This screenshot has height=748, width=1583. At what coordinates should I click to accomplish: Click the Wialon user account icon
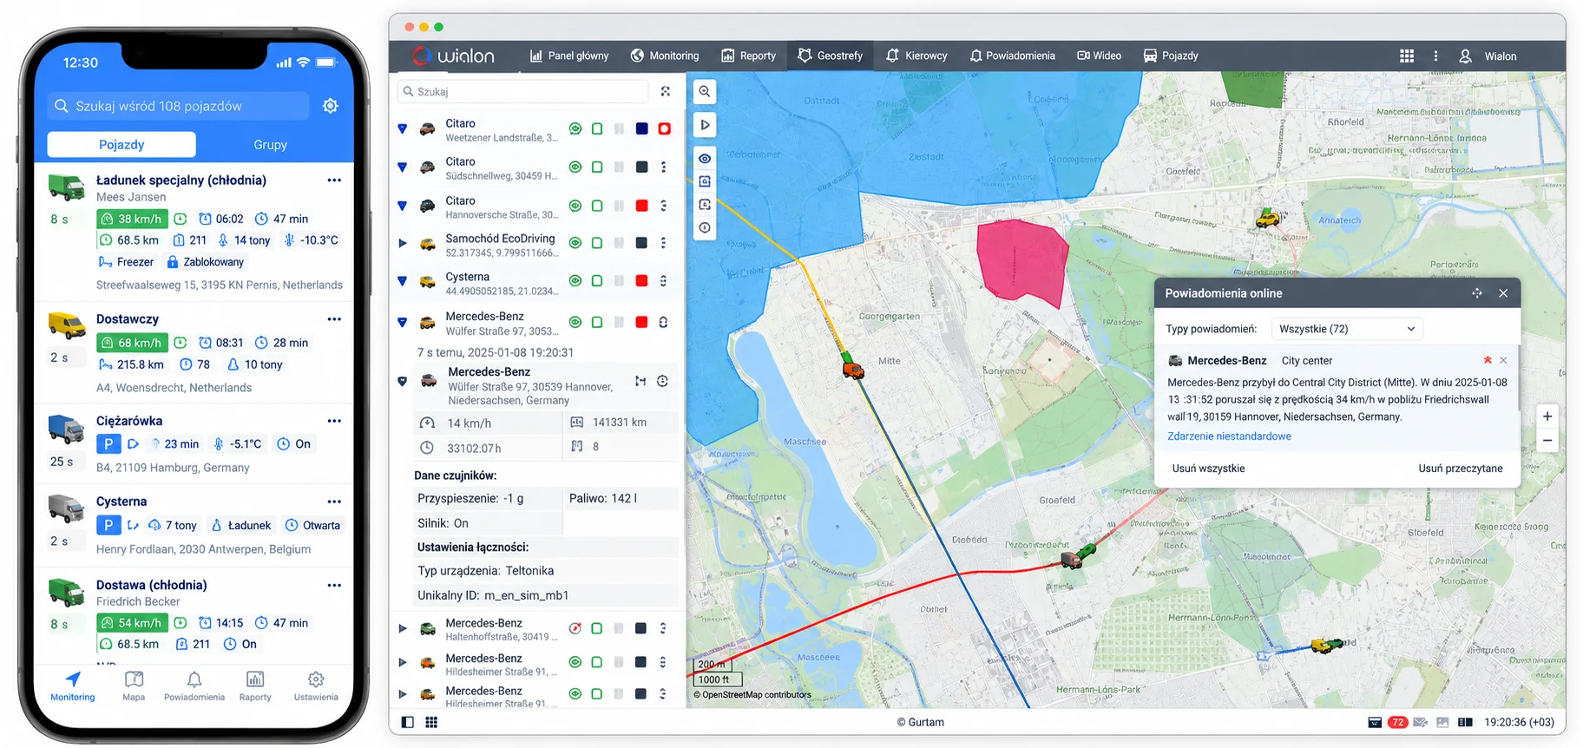pos(1465,56)
